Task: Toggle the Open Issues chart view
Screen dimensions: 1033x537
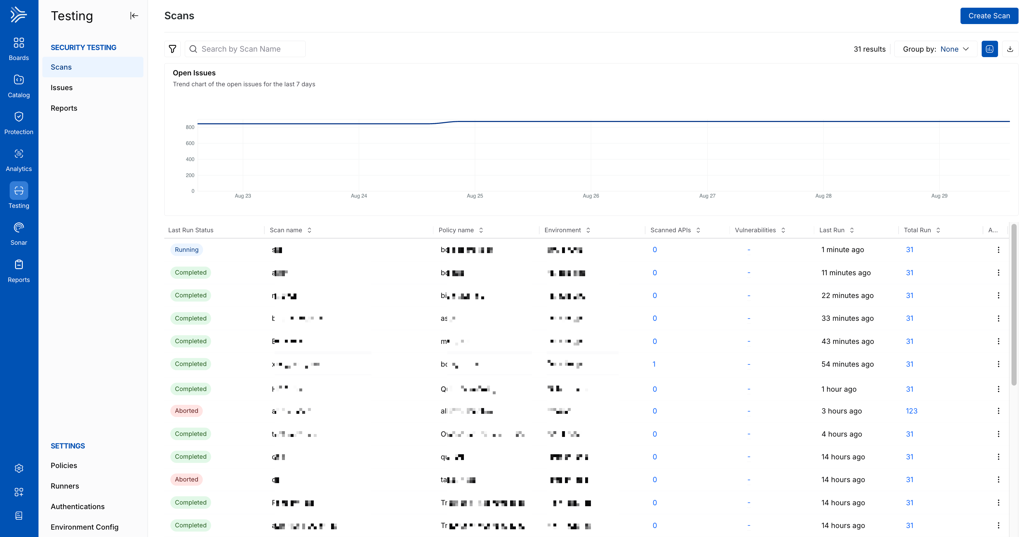Action: (989, 49)
